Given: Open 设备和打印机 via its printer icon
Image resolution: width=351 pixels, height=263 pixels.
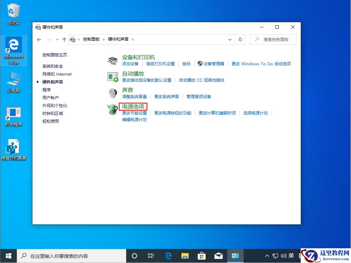Looking at the screenshot, I should [x=112, y=60].
